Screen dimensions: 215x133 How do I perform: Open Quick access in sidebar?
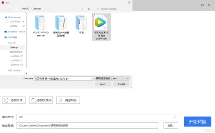(x=14, y=17)
